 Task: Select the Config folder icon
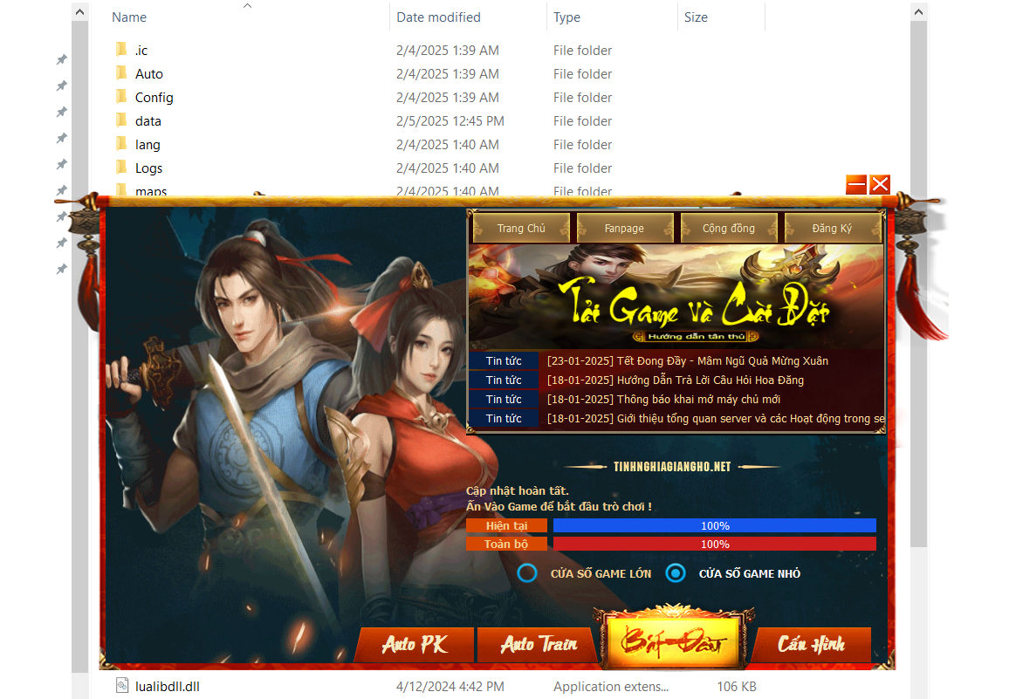click(121, 97)
